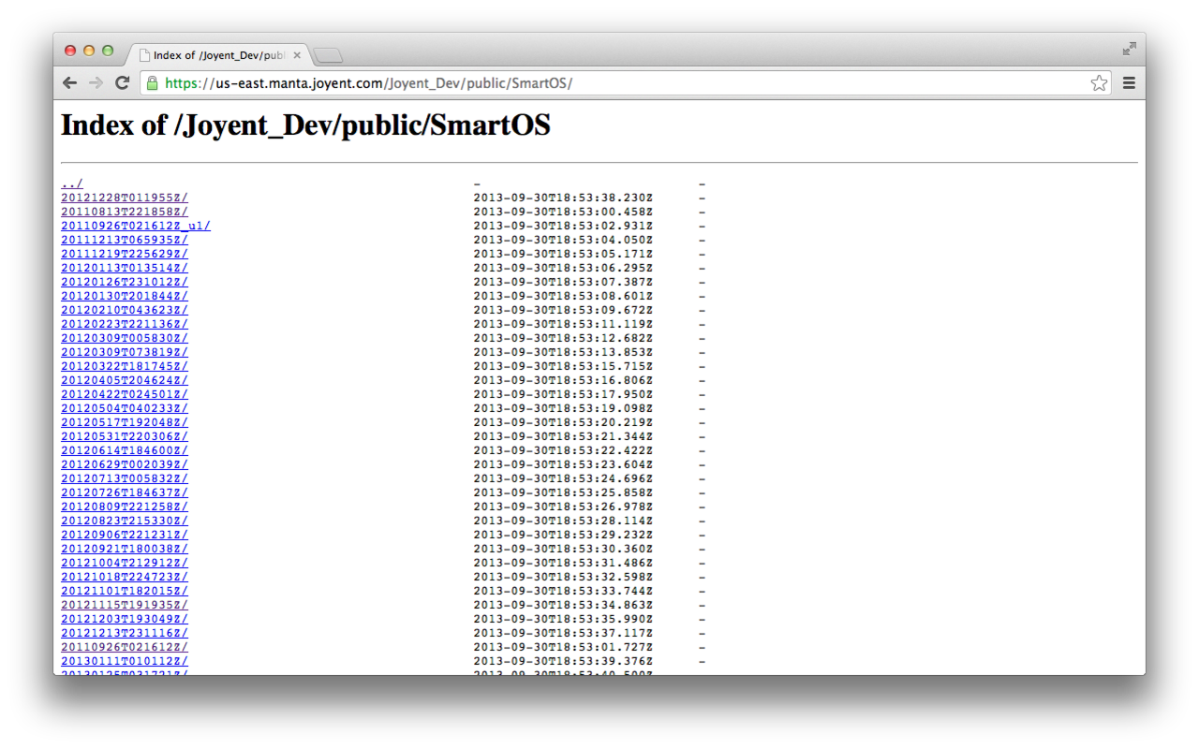
Task: Open the 20120113T013514Z/ directory link
Action: (125, 268)
